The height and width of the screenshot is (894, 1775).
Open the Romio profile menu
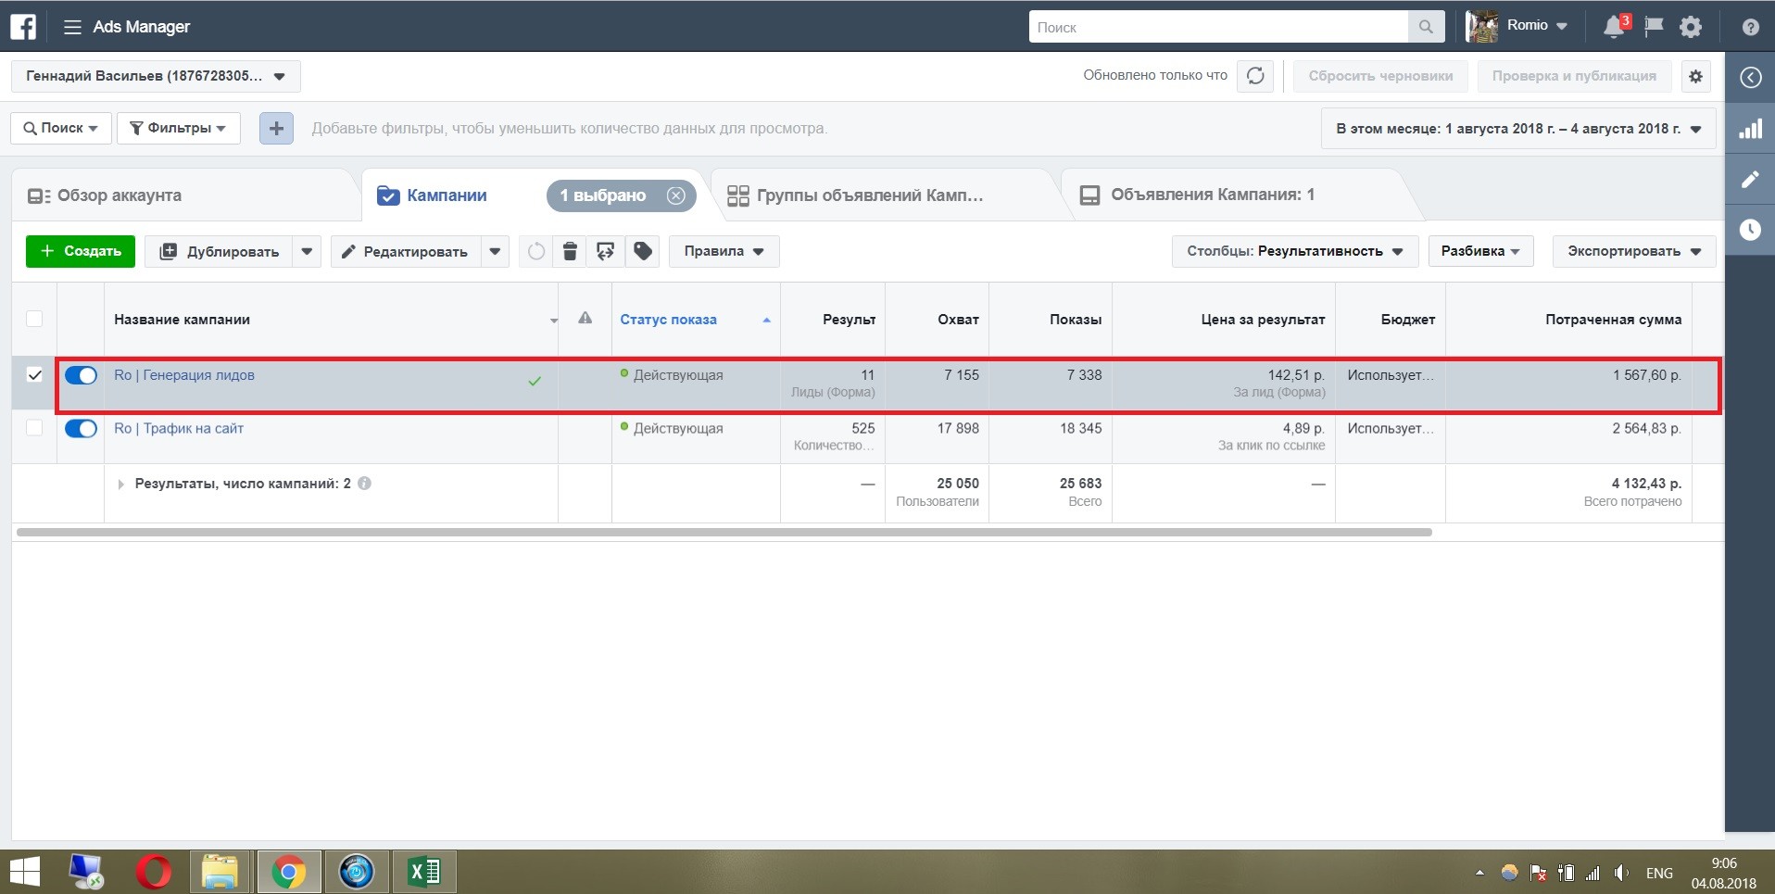click(1517, 26)
